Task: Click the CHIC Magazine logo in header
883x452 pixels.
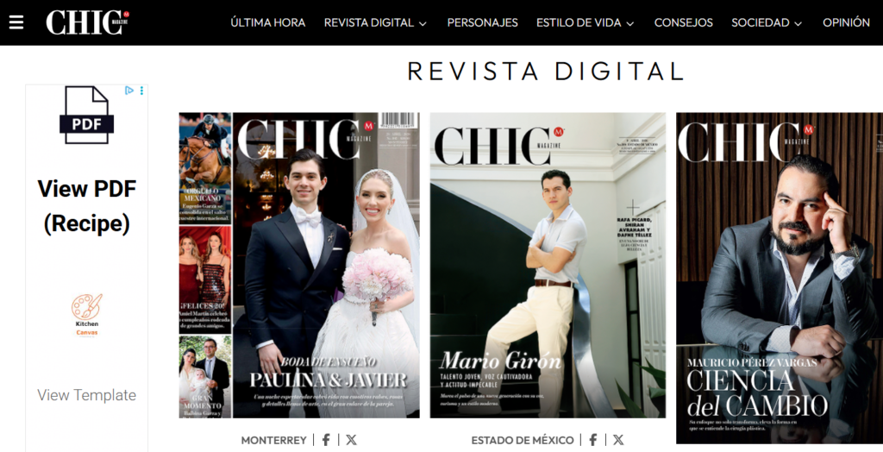Action: click(x=87, y=22)
